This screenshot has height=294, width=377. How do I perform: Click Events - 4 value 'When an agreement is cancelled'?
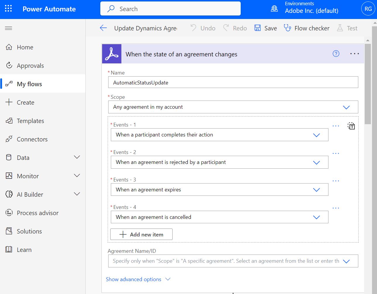point(154,217)
